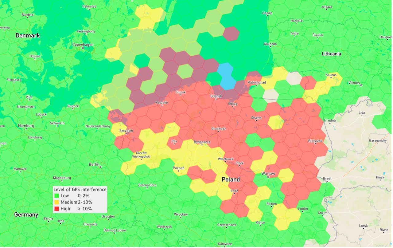Choose the Berlin city label
The width and height of the screenshot is (393, 248).
click(x=94, y=164)
